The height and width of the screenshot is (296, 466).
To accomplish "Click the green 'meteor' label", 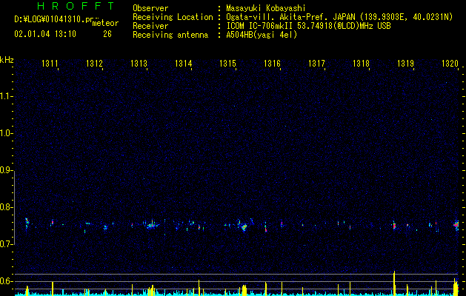I will 105,23.
